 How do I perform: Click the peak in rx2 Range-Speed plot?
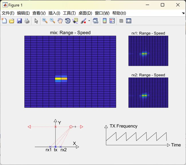[x=144, y=95]
